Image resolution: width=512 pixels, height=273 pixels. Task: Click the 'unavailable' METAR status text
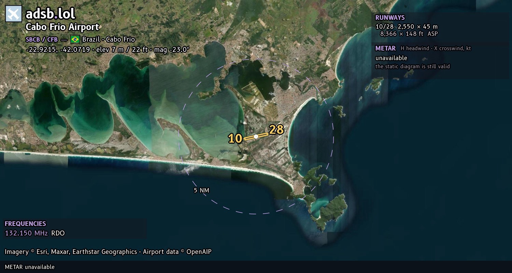391,58
